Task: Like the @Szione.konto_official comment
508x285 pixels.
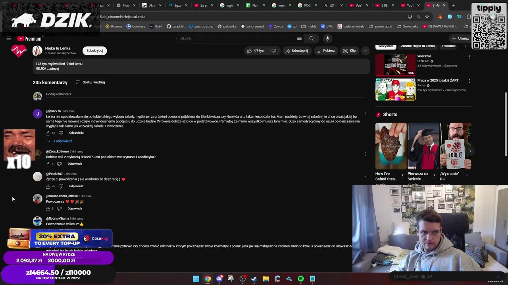Action: [48, 209]
